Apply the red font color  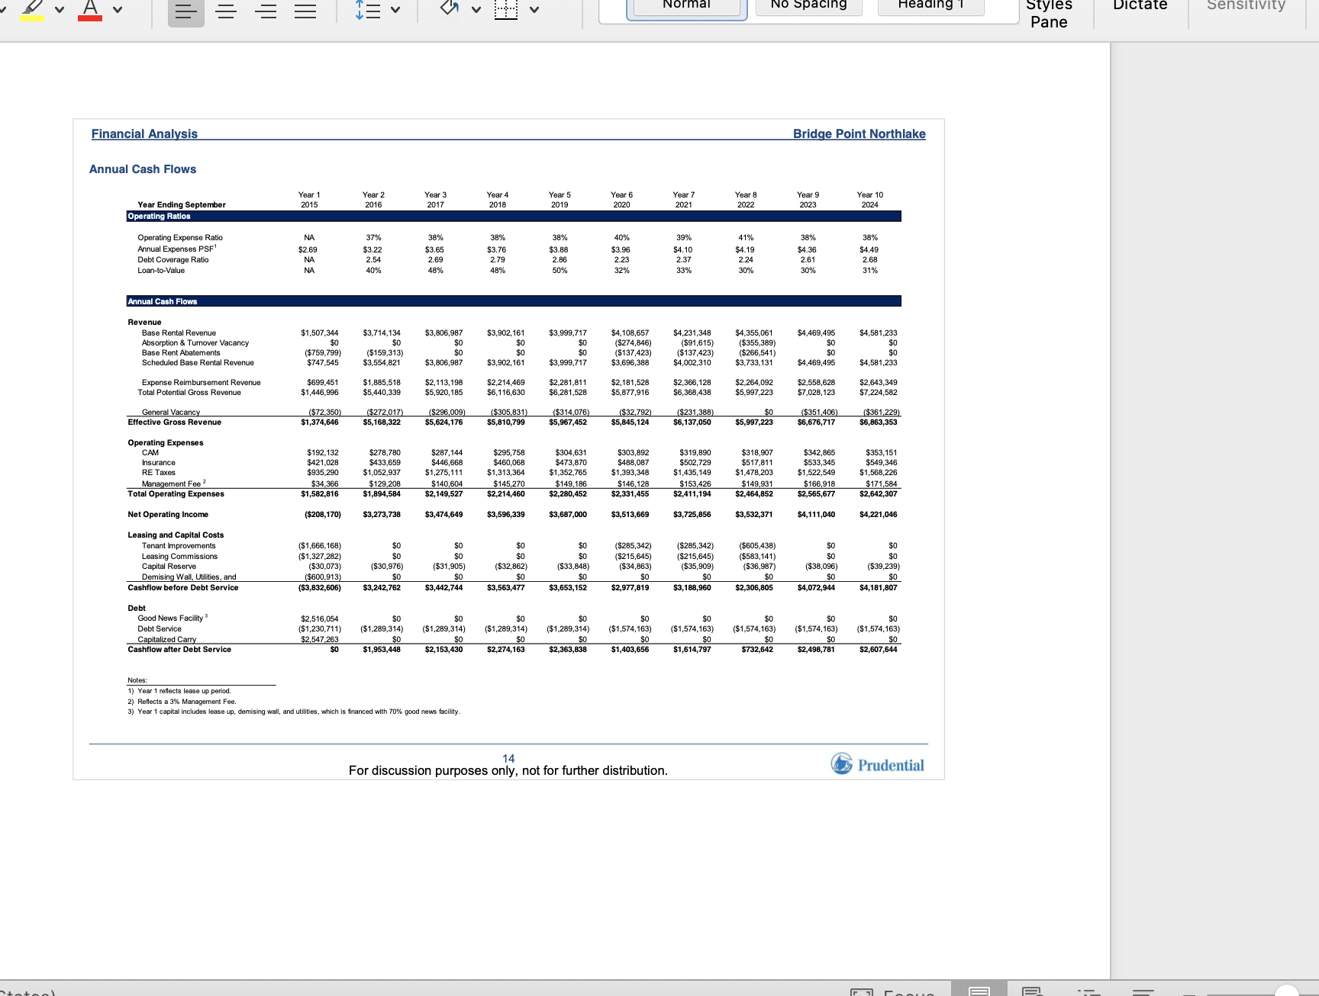click(90, 8)
